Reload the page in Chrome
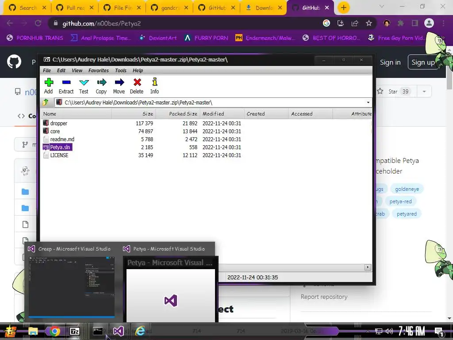 pyautogui.click(x=38, y=23)
